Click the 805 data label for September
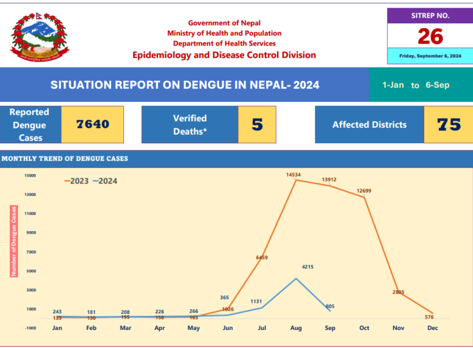 [x=330, y=306]
